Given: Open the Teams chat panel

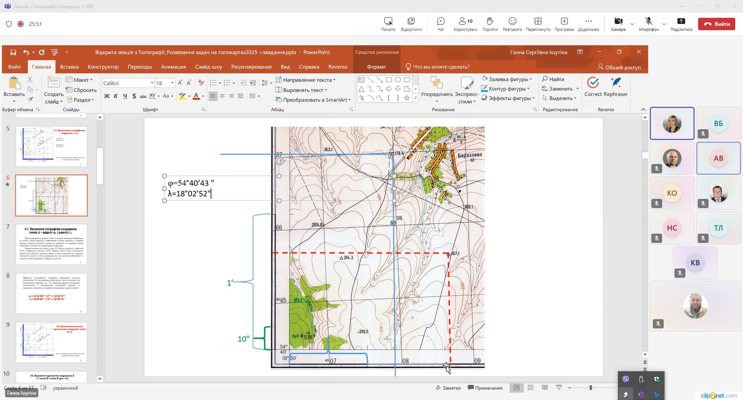Looking at the screenshot, I should pos(440,24).
